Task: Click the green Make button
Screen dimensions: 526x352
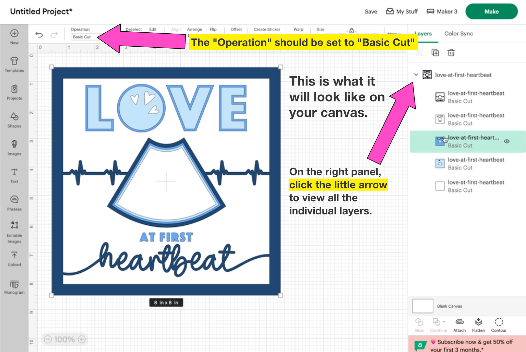Action: [491, 11]
